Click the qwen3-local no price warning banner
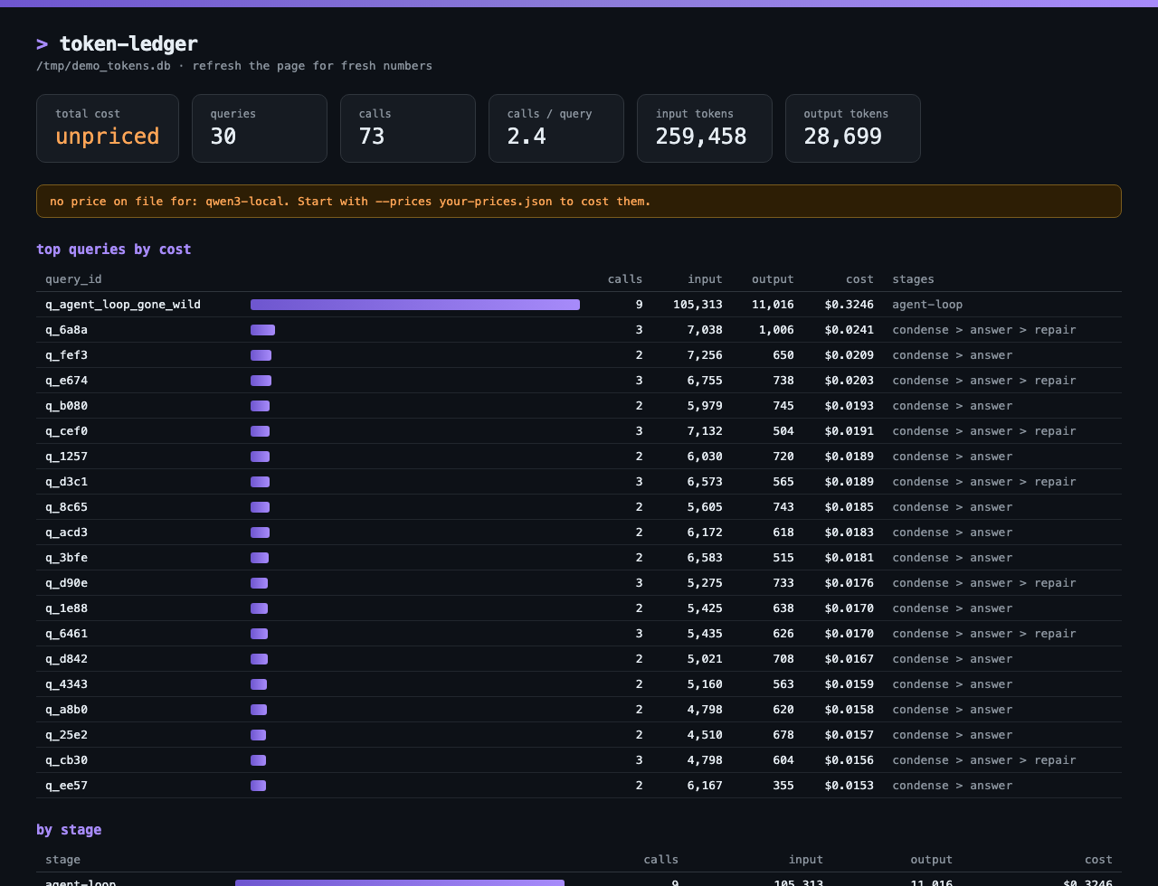Screen dimensions: 1158x886 [x=579, y=202]
